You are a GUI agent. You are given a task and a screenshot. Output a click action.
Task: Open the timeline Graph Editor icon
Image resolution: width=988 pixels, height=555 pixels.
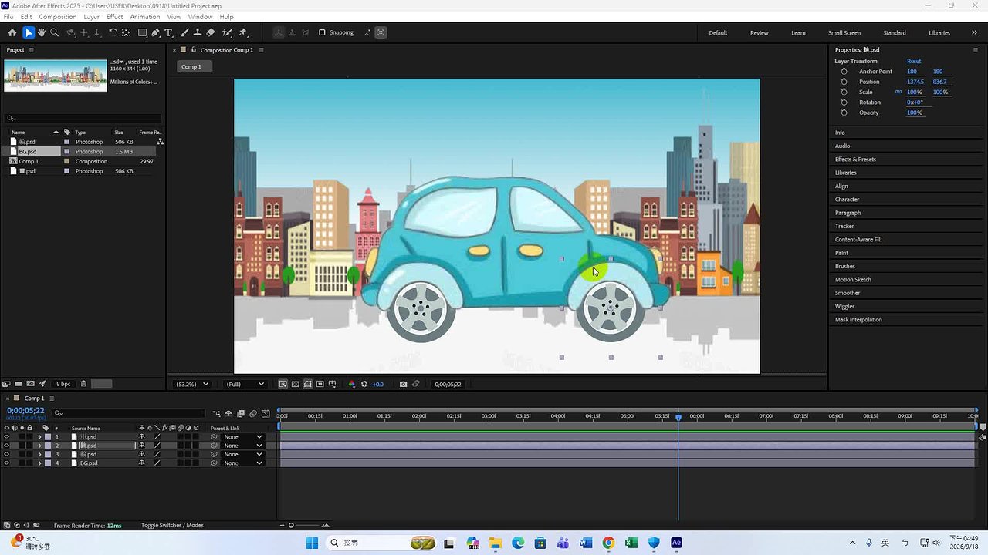coord(266,414)
